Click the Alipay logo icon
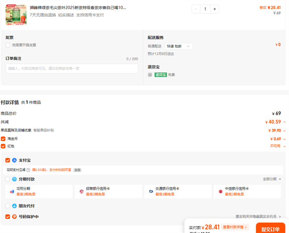The height and width of the screenshot is (233, 289). (14, 160)
